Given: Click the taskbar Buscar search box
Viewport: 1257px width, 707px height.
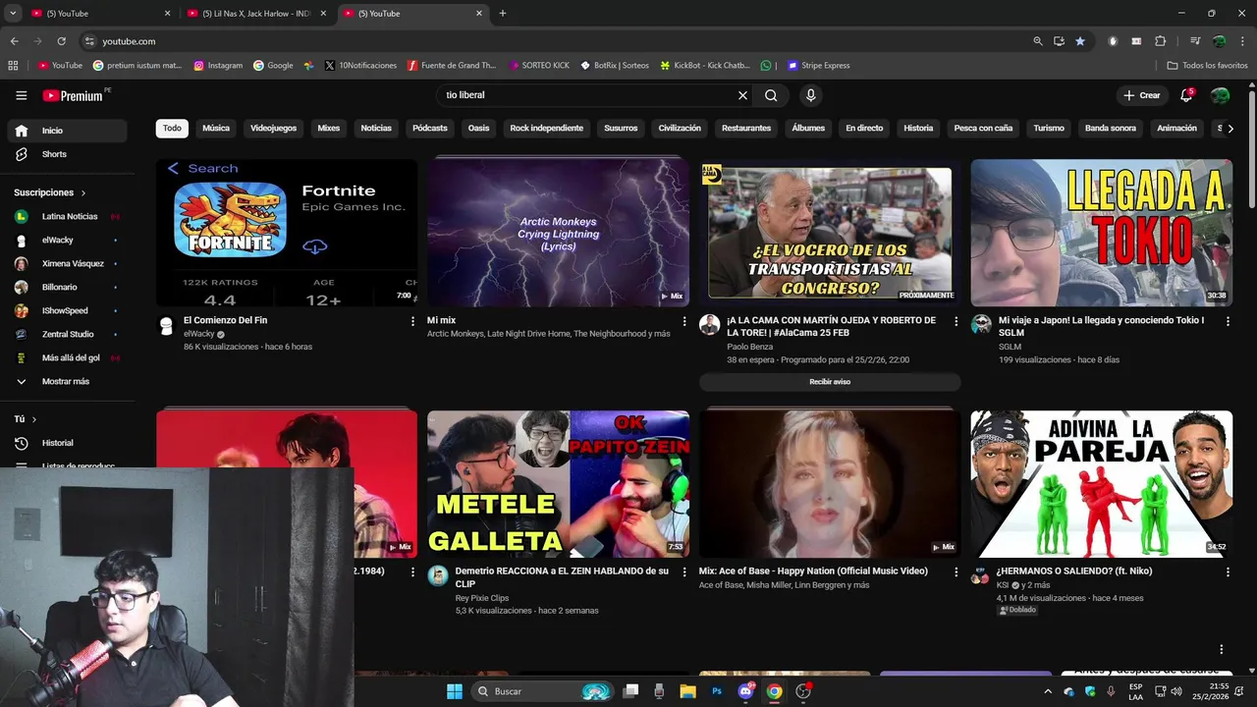Looking at the screenshot, I should tap(543, 691).
